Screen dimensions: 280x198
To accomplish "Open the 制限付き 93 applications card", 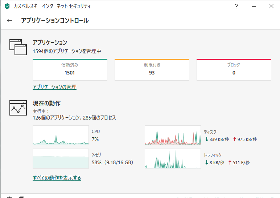I will [x=152, y=70].
